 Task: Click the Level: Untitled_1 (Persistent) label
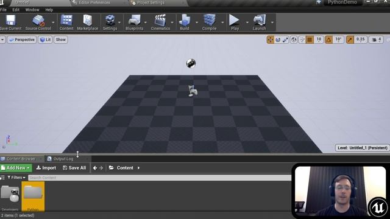tap(362, 148)
